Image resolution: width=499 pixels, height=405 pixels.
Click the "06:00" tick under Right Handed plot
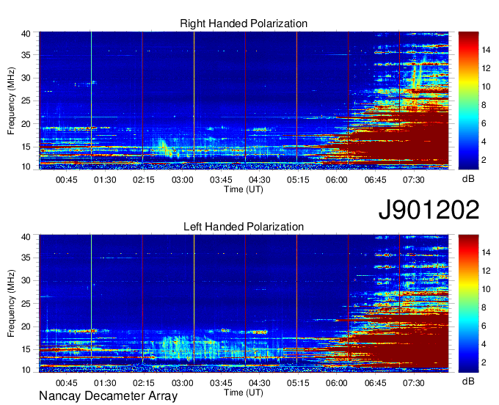pyautogui.click(x=337, y=180)
